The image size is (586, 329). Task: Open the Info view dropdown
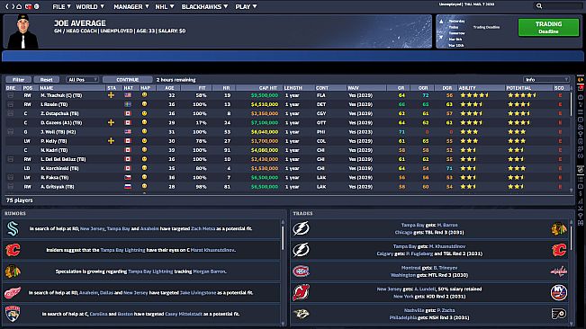pos(546,79)
